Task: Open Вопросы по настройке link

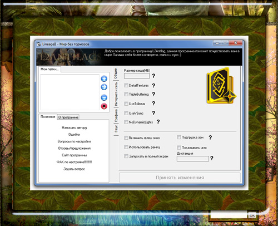Action: click(x=75, y=141)
